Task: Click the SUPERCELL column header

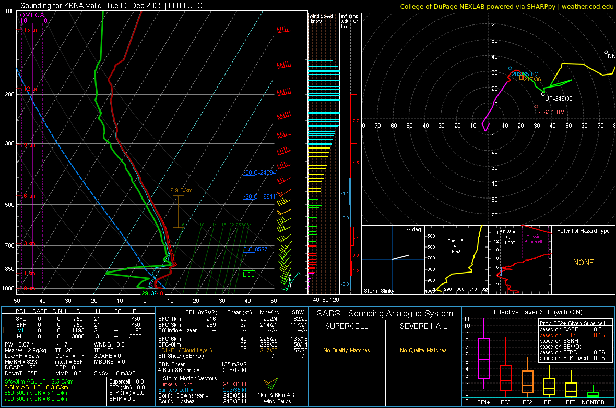Action: pyautogui.click(x=347, y=326)
